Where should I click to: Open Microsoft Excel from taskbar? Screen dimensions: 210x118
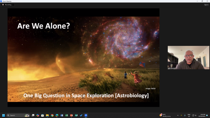pos(67,115)
